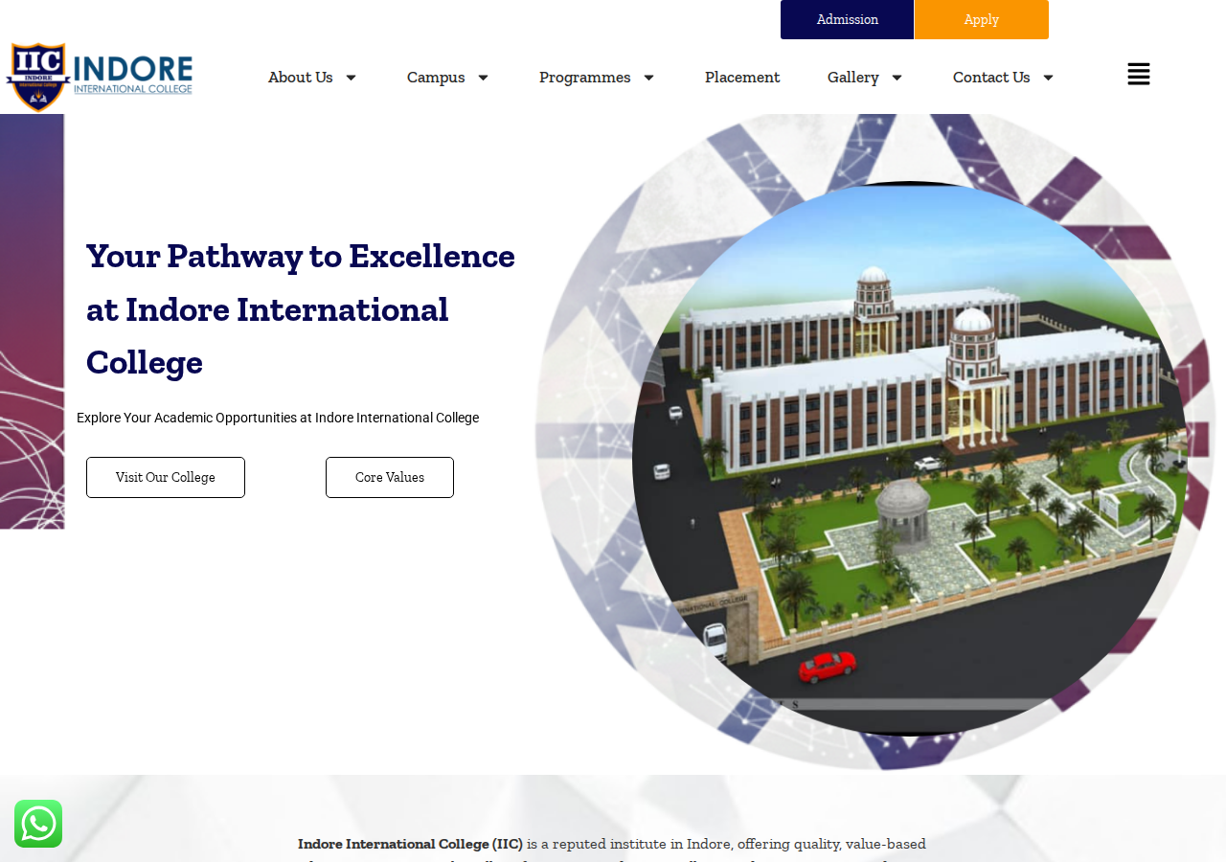Screen dimensions: 1226x862
Task: Open the About Us menu item
Action: [x=301, y=78]
